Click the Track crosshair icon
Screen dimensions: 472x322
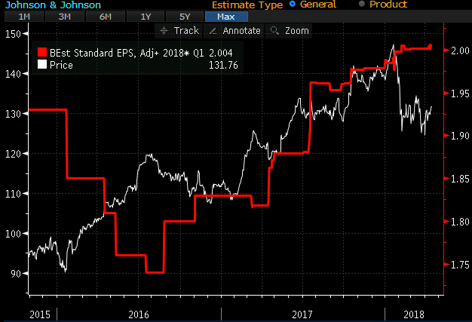point(164,31)
